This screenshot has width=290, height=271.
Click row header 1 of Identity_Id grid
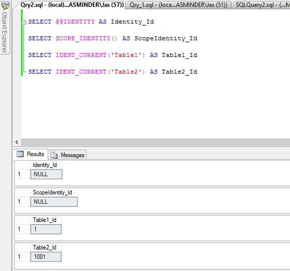tap(22, 174)
